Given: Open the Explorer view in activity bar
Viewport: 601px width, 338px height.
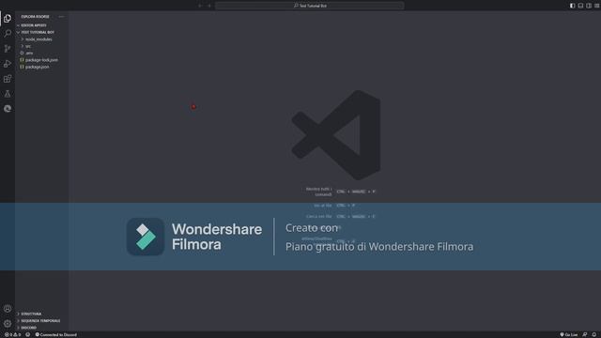Looking at the screenshot, I should [x=8, y=19].
